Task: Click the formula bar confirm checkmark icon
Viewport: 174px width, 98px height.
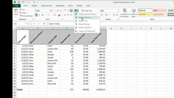Action: tap(39, 24)
